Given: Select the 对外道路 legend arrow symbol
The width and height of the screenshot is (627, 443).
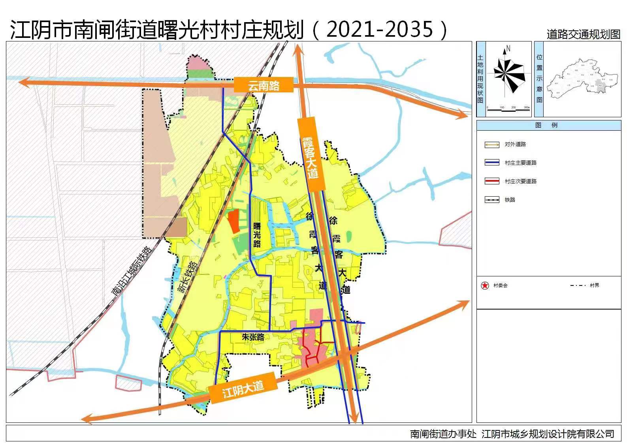Looking at the screenshot, I should coord(492,145).
